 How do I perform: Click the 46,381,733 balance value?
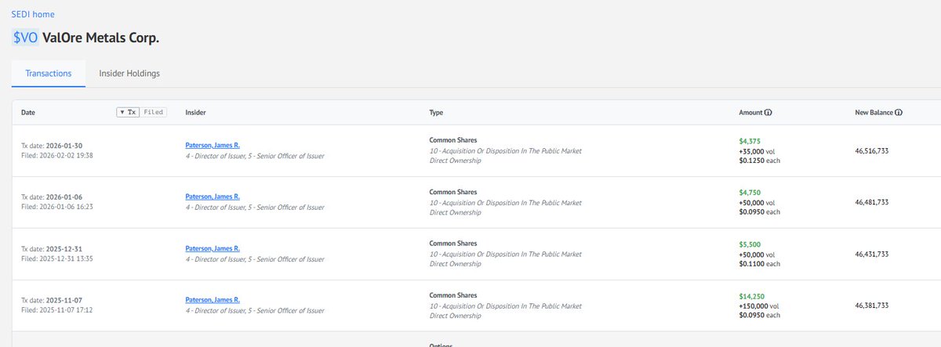[x=871, y=305]
